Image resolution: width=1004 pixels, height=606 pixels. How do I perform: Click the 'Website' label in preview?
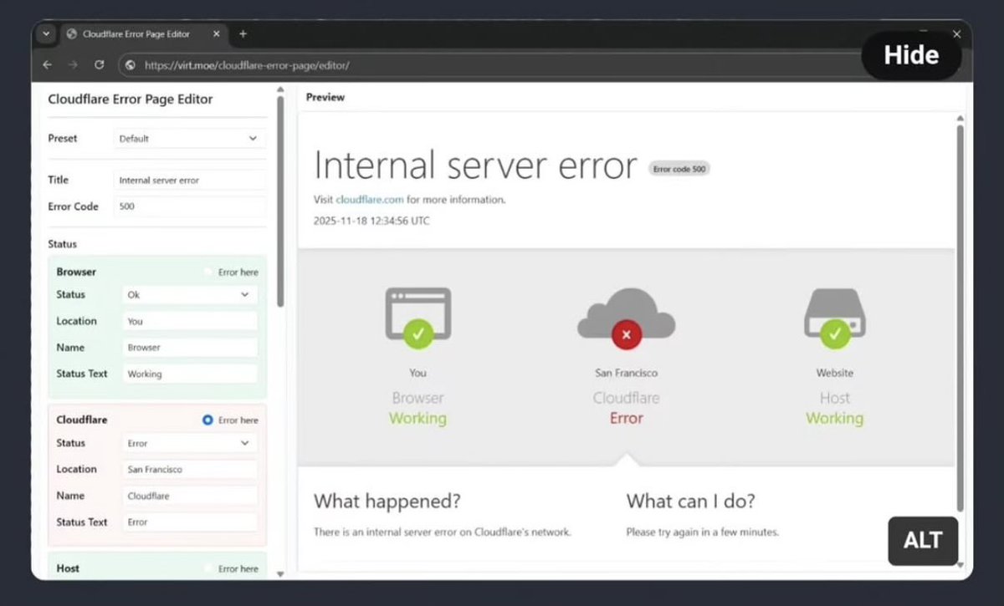pyautogui.click(x=835, y=373)
